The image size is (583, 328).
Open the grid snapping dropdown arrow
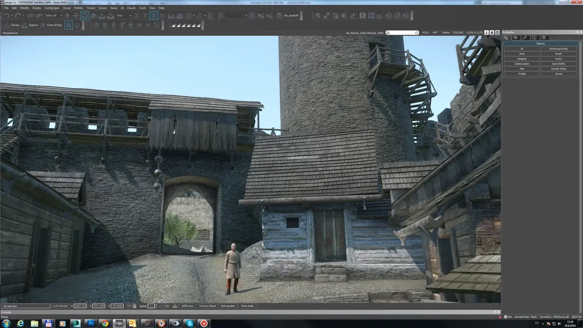[x=194, y=15]
